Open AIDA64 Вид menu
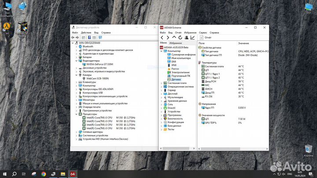 click(170, 33)
